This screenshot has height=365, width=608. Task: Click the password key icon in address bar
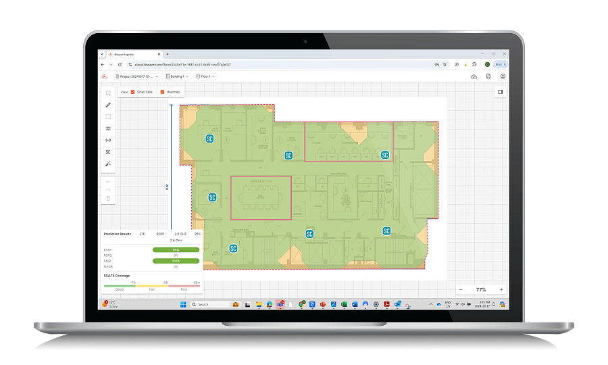437,64
